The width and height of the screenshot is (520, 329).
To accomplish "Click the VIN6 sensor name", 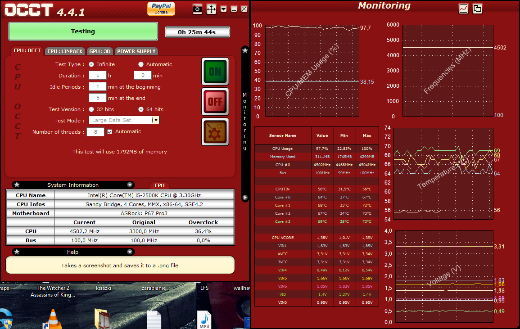I will point(283,286).
